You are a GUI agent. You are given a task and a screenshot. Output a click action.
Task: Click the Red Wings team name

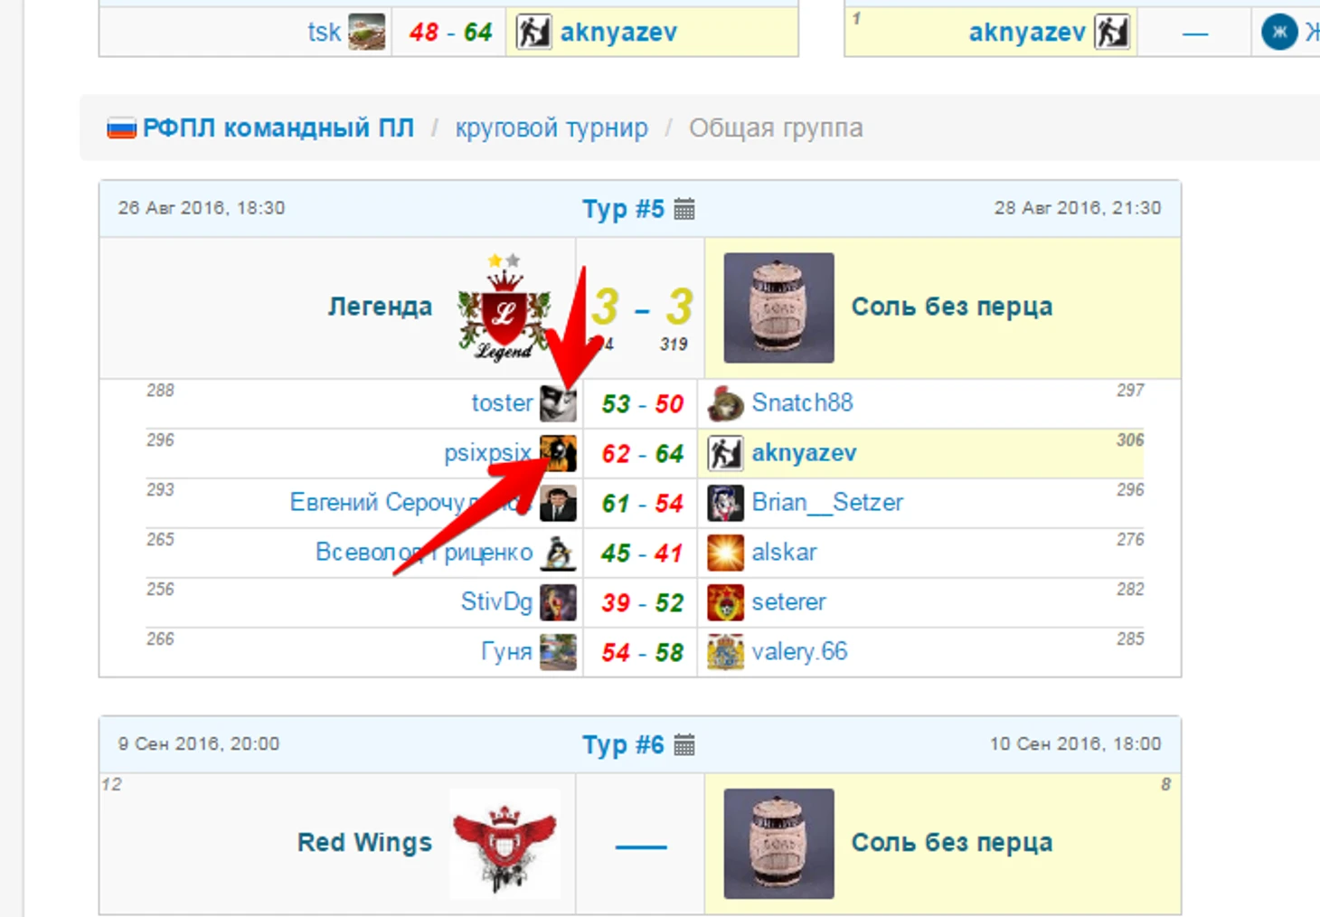(x=364, y=843)
